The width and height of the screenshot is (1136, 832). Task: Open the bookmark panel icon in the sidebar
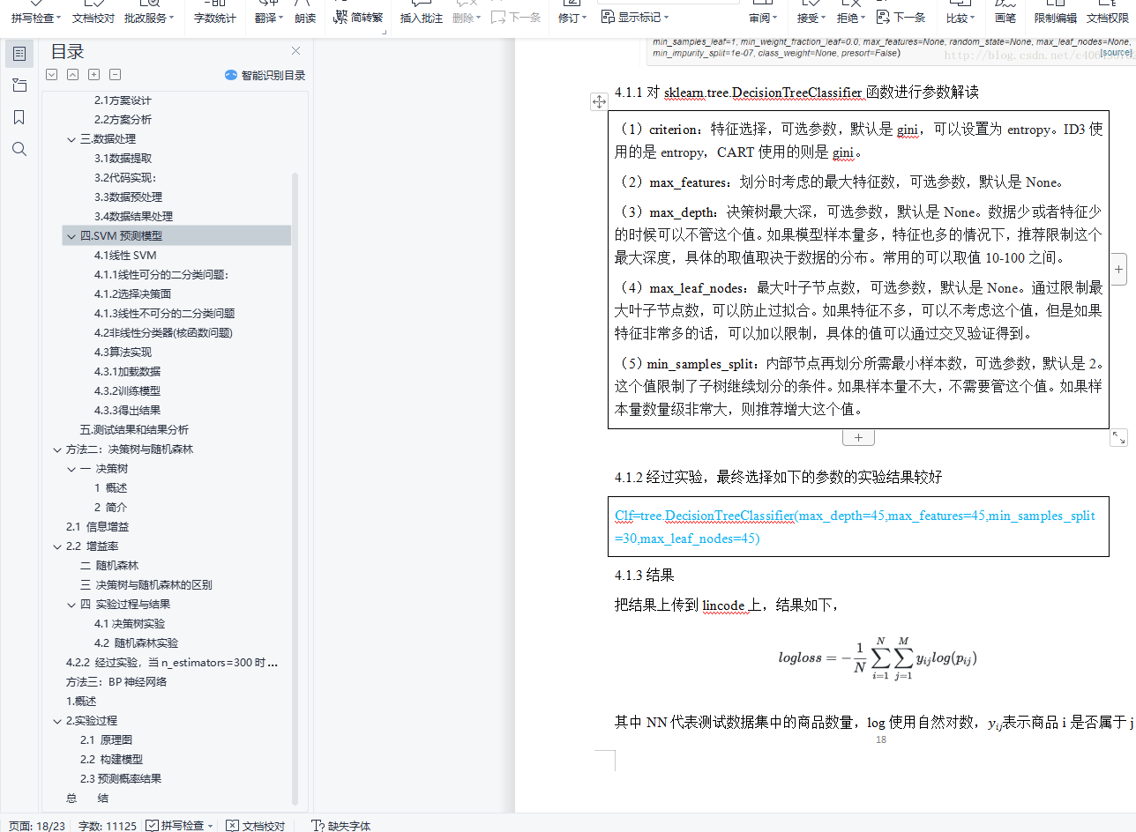click(x=19, y=117)
